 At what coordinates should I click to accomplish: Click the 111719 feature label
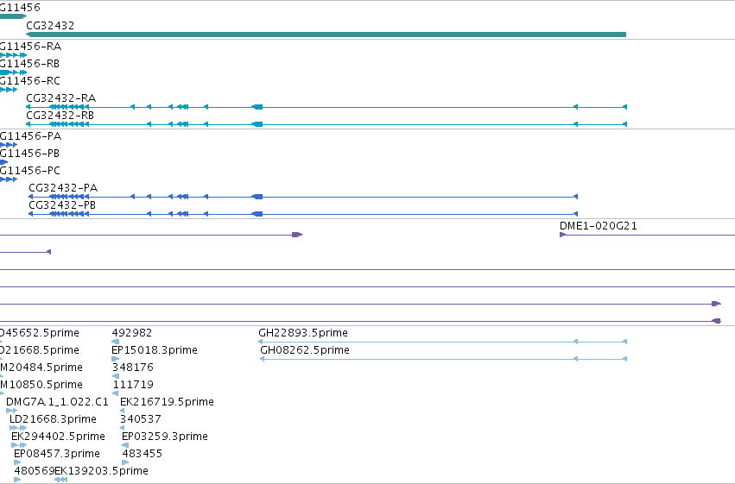pyautogui.click(x=133, y=385)
